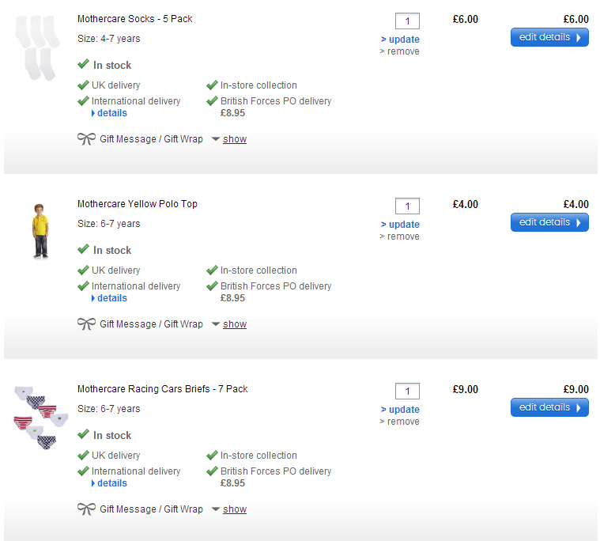Image resolution: width=600 pixels, height=541 pixels.
Task: Show gift message options for Yellow Polo Top
Action: 234,324
